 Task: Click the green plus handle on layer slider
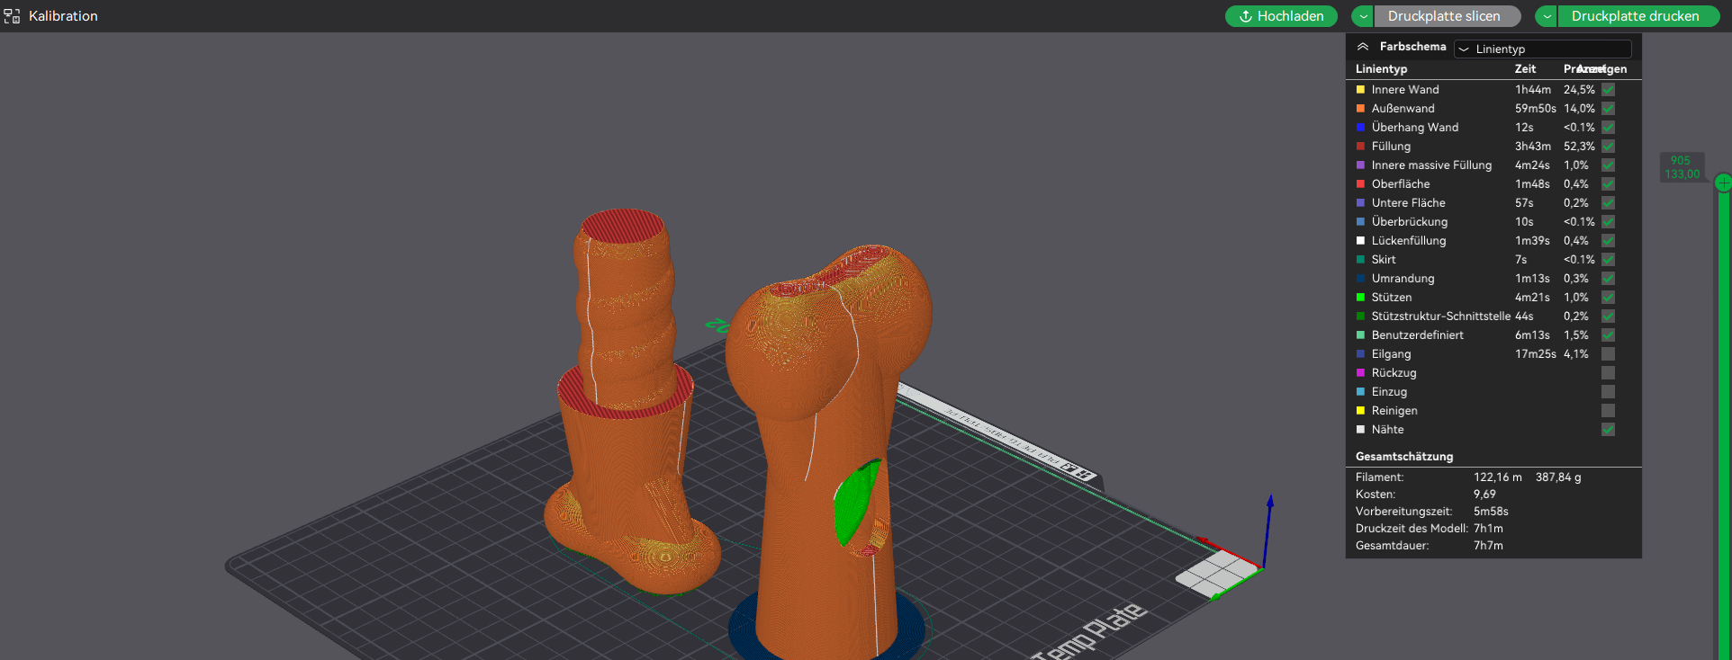pos(1723,183)
